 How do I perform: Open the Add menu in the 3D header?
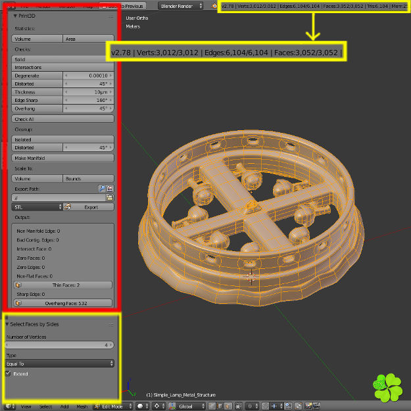(x=64, y=406)
